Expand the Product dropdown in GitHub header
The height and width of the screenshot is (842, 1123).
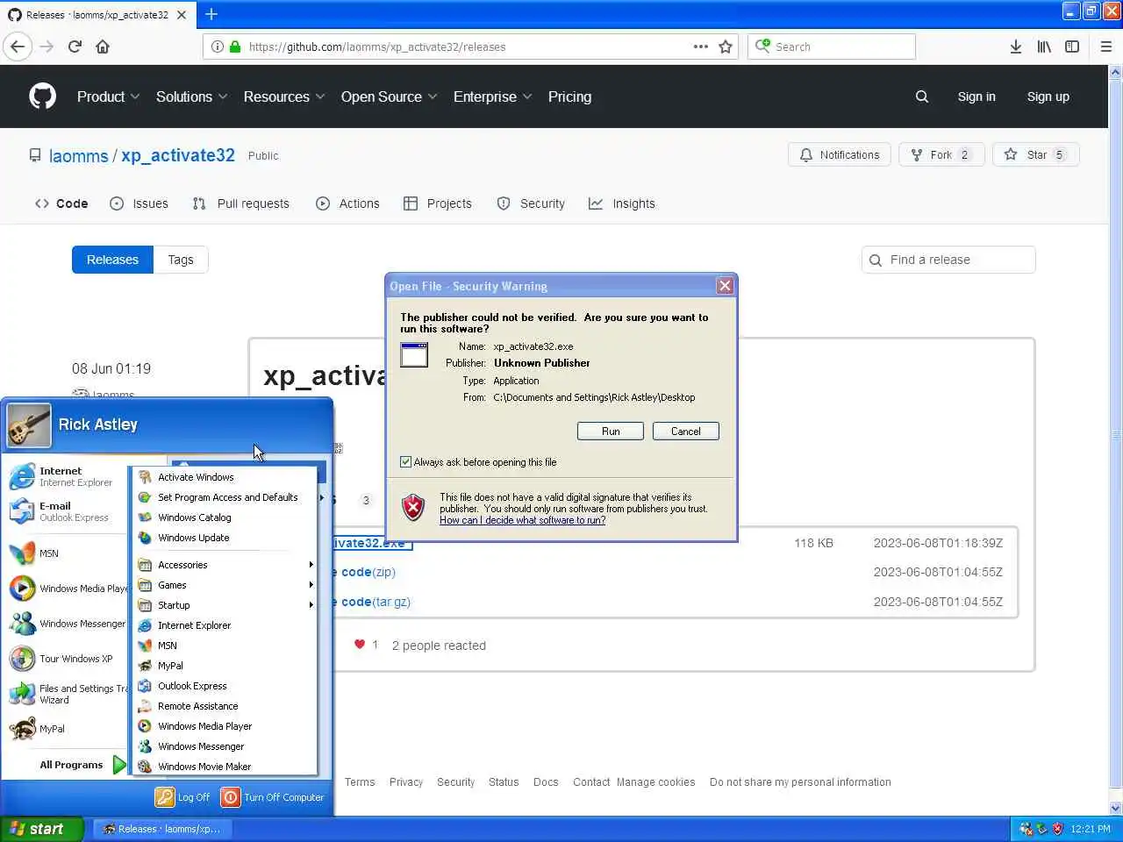[x=108, y=96]
